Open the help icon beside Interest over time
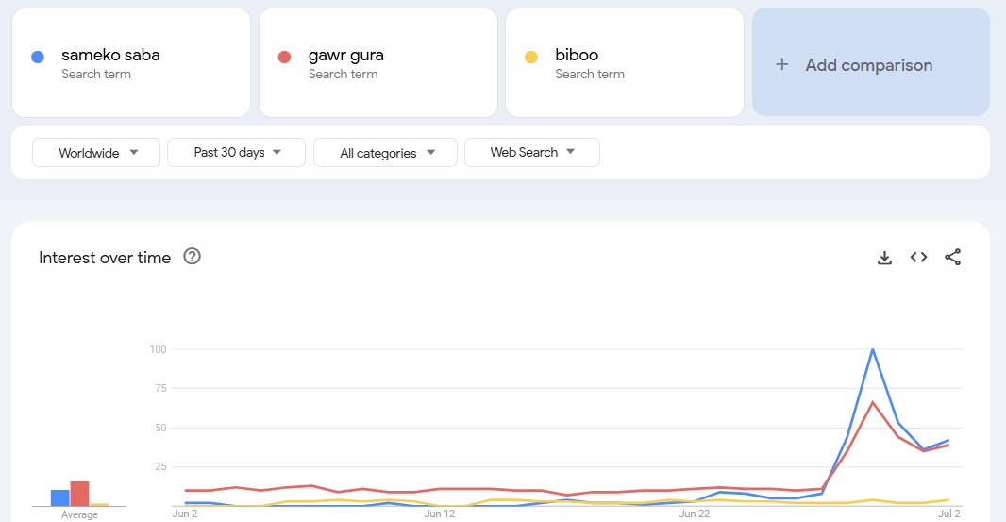 [x=192, y=257]
